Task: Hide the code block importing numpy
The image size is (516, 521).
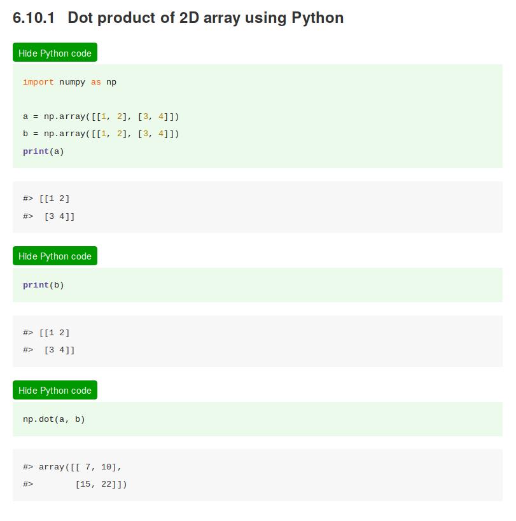Action: [x=55, y=53]
